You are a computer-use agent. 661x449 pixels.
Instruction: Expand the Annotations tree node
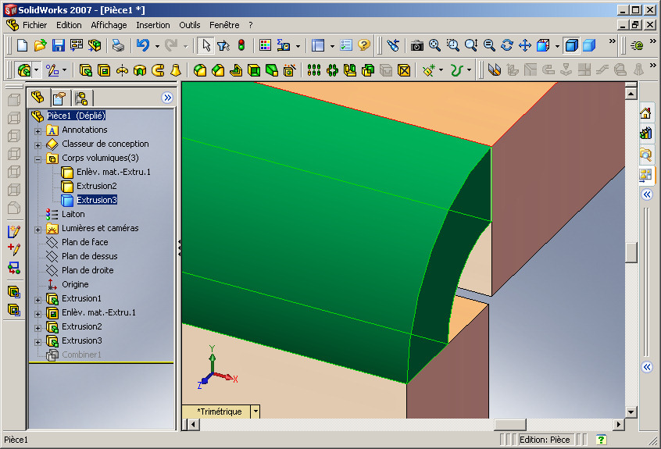coord(38,131)
